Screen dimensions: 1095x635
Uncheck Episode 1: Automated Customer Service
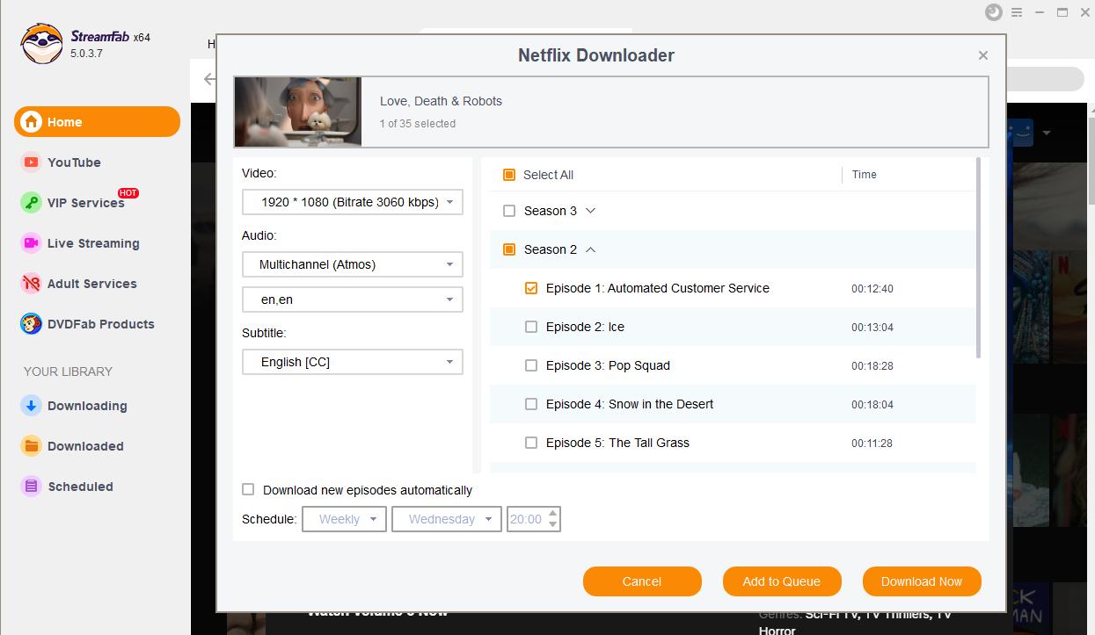531,288
